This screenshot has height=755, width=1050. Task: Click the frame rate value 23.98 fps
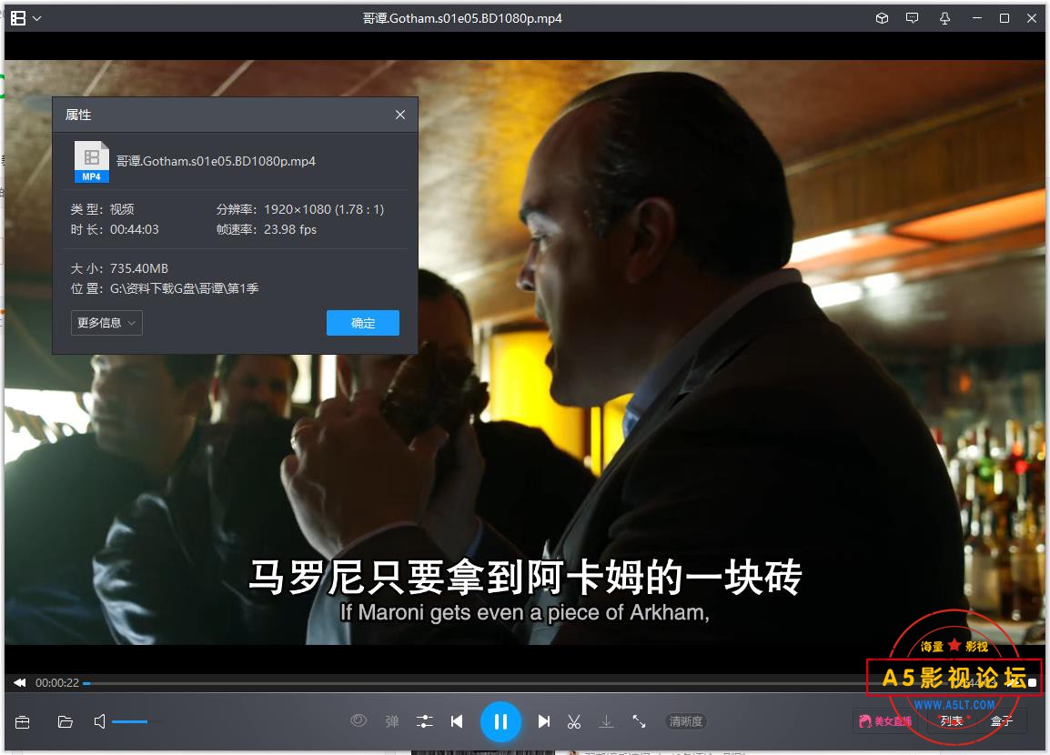tap(290, 229)
